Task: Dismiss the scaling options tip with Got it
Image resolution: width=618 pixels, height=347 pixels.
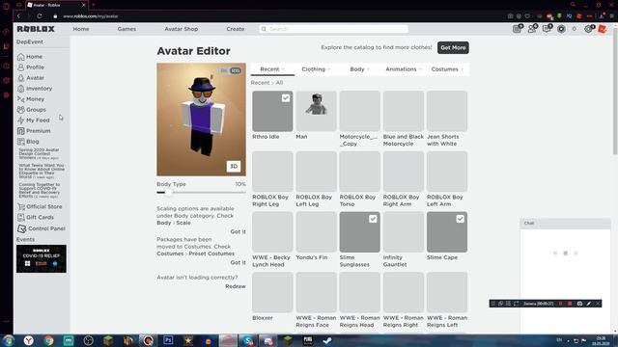Action: coord(239,231)
